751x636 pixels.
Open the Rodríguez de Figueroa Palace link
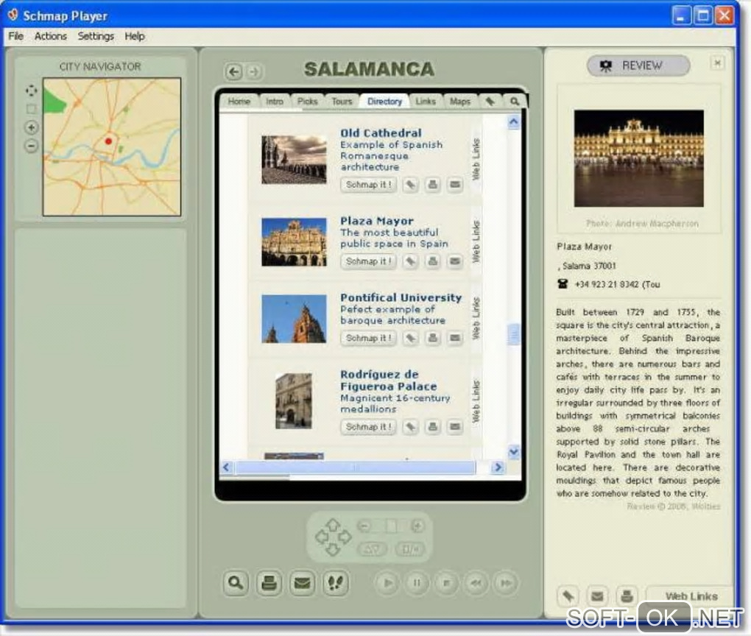point(389,381)
